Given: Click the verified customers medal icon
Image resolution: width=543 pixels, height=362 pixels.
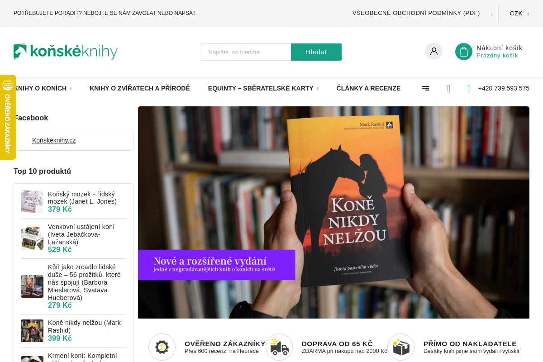Looking at the screenshot, I should 162,347.
